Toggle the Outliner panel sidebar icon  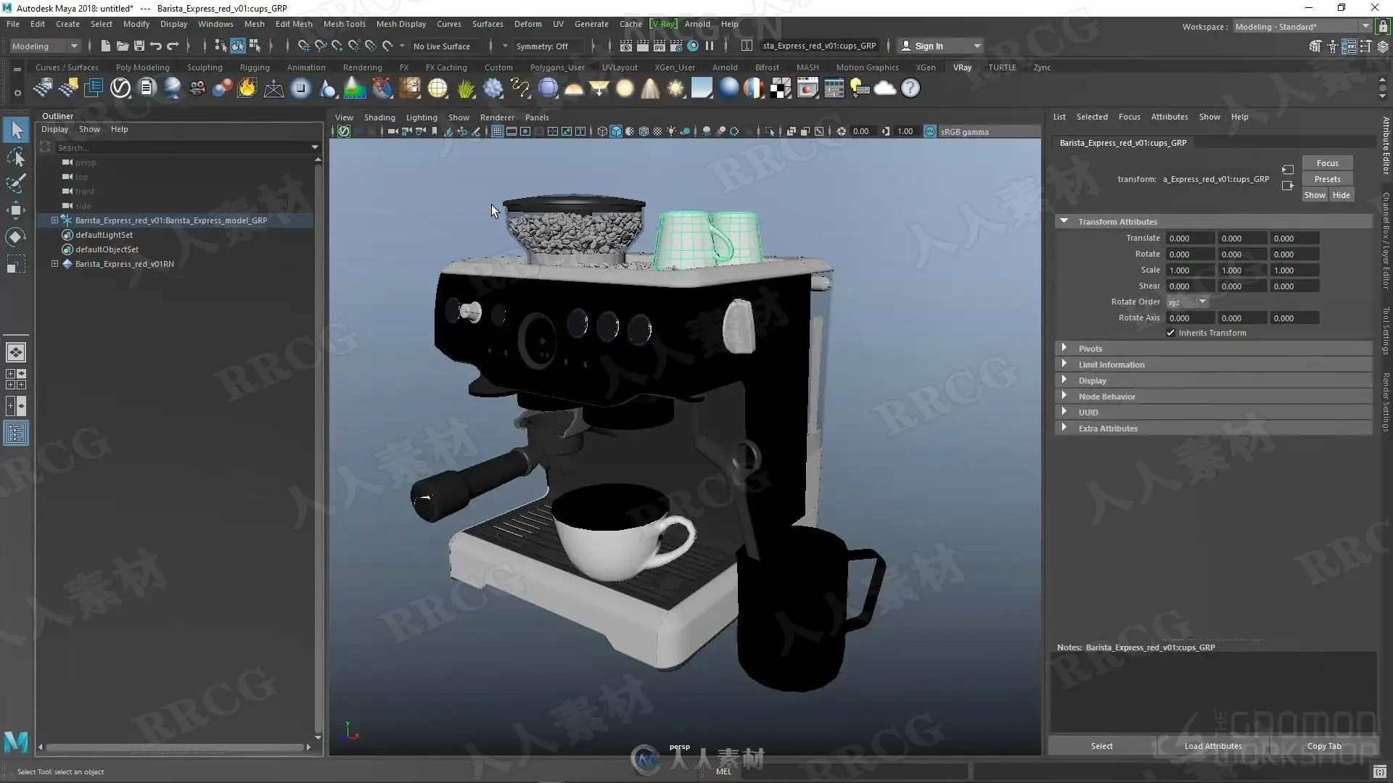coord(16,434)
